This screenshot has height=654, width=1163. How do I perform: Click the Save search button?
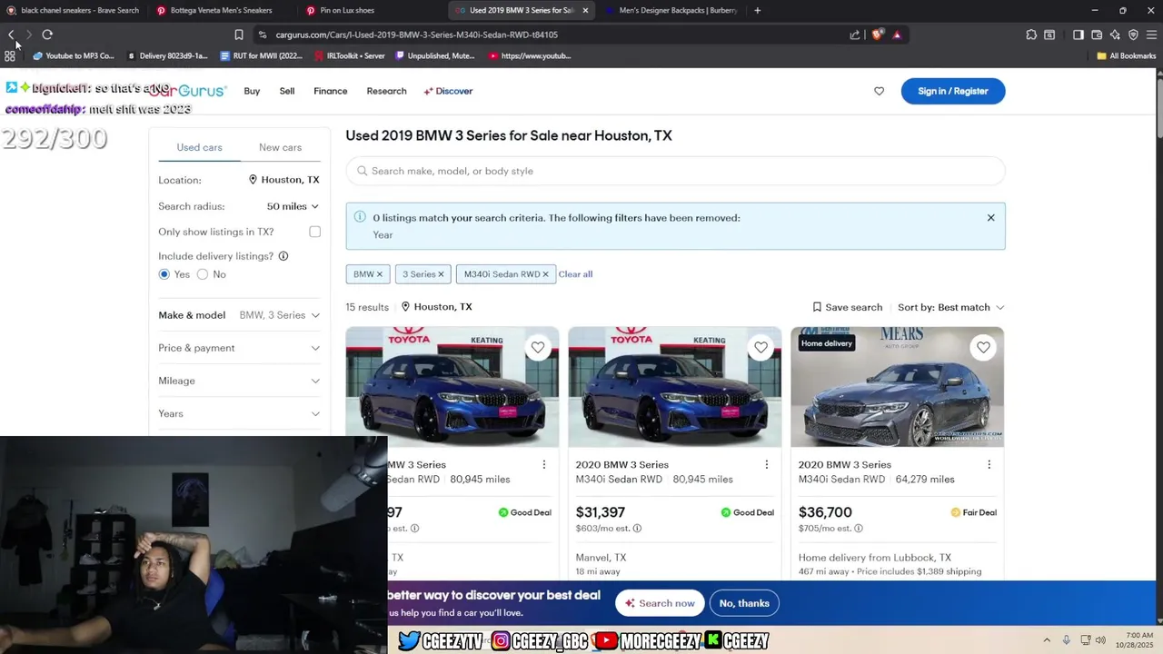click(x=847, y=307)
